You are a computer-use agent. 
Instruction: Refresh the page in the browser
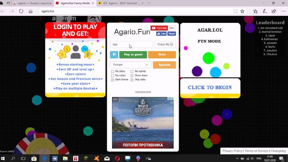(21, 11)
